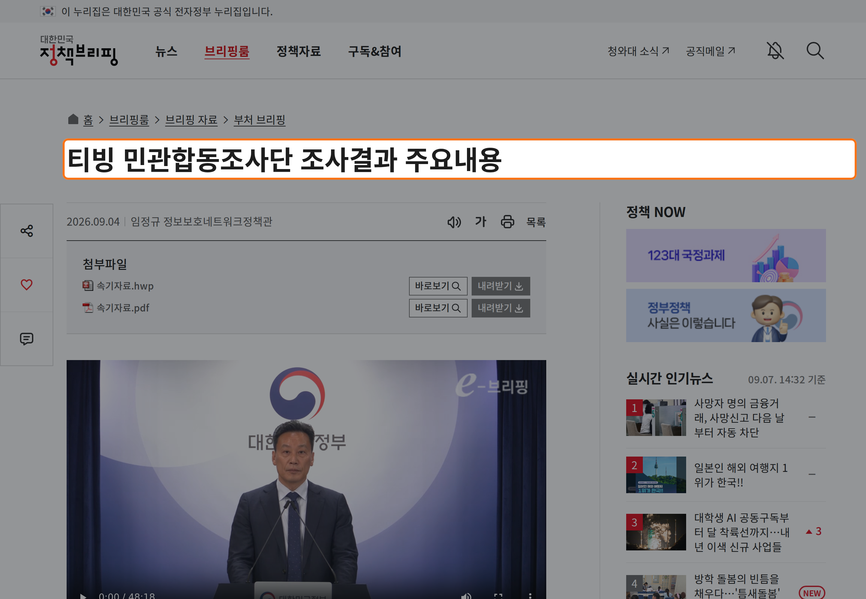This screenshot has width=866, height=599.
Task: Click the pdf file type icon
Action: [88, 308]
